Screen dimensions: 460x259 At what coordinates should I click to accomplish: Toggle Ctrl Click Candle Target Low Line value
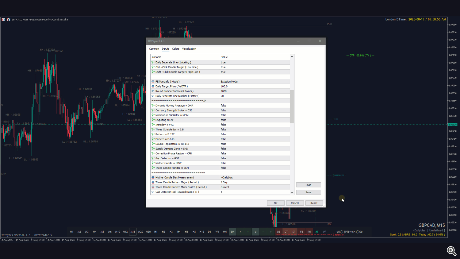[x=255, y=67]
